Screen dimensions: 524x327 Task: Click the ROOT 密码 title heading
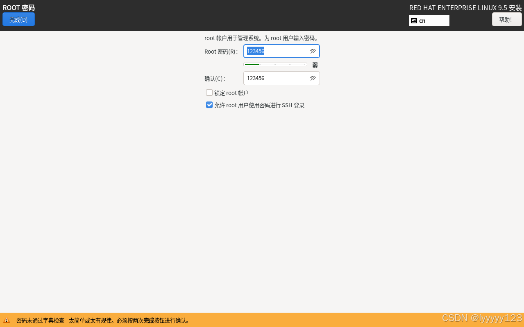pos(18,7)
